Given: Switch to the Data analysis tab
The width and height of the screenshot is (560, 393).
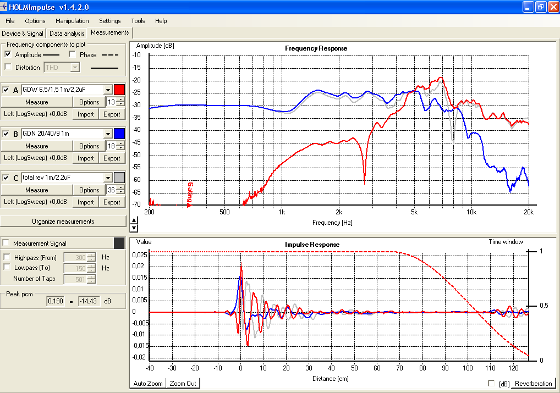Looking at the screenshot, I should (x=67, y=33).
